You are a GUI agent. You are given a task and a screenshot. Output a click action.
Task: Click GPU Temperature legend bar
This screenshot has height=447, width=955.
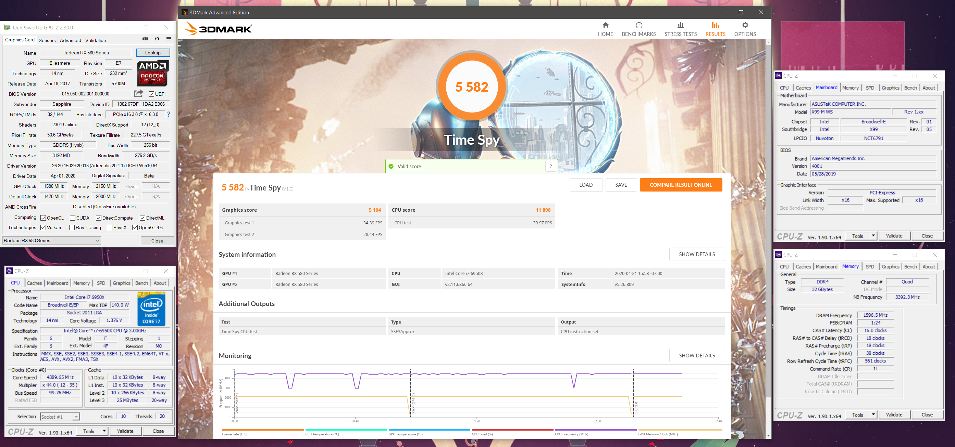[429, 430]
